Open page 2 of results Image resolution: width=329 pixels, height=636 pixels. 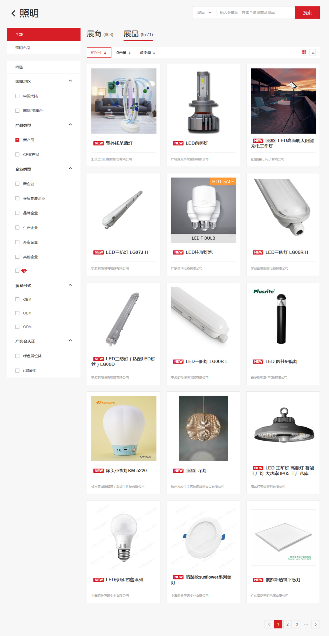[287, 624]
